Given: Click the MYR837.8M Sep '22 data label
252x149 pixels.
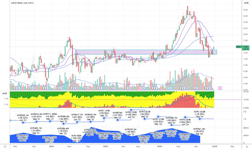Looking at the screenshot, I should tap(90, 132).
